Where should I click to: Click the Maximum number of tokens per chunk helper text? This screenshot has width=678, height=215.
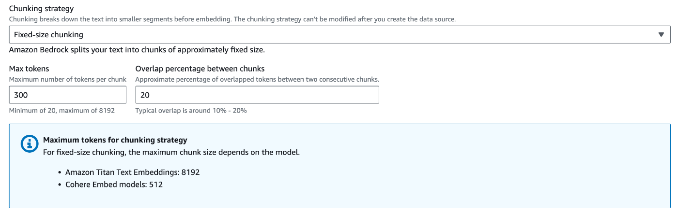coord(68,79)
